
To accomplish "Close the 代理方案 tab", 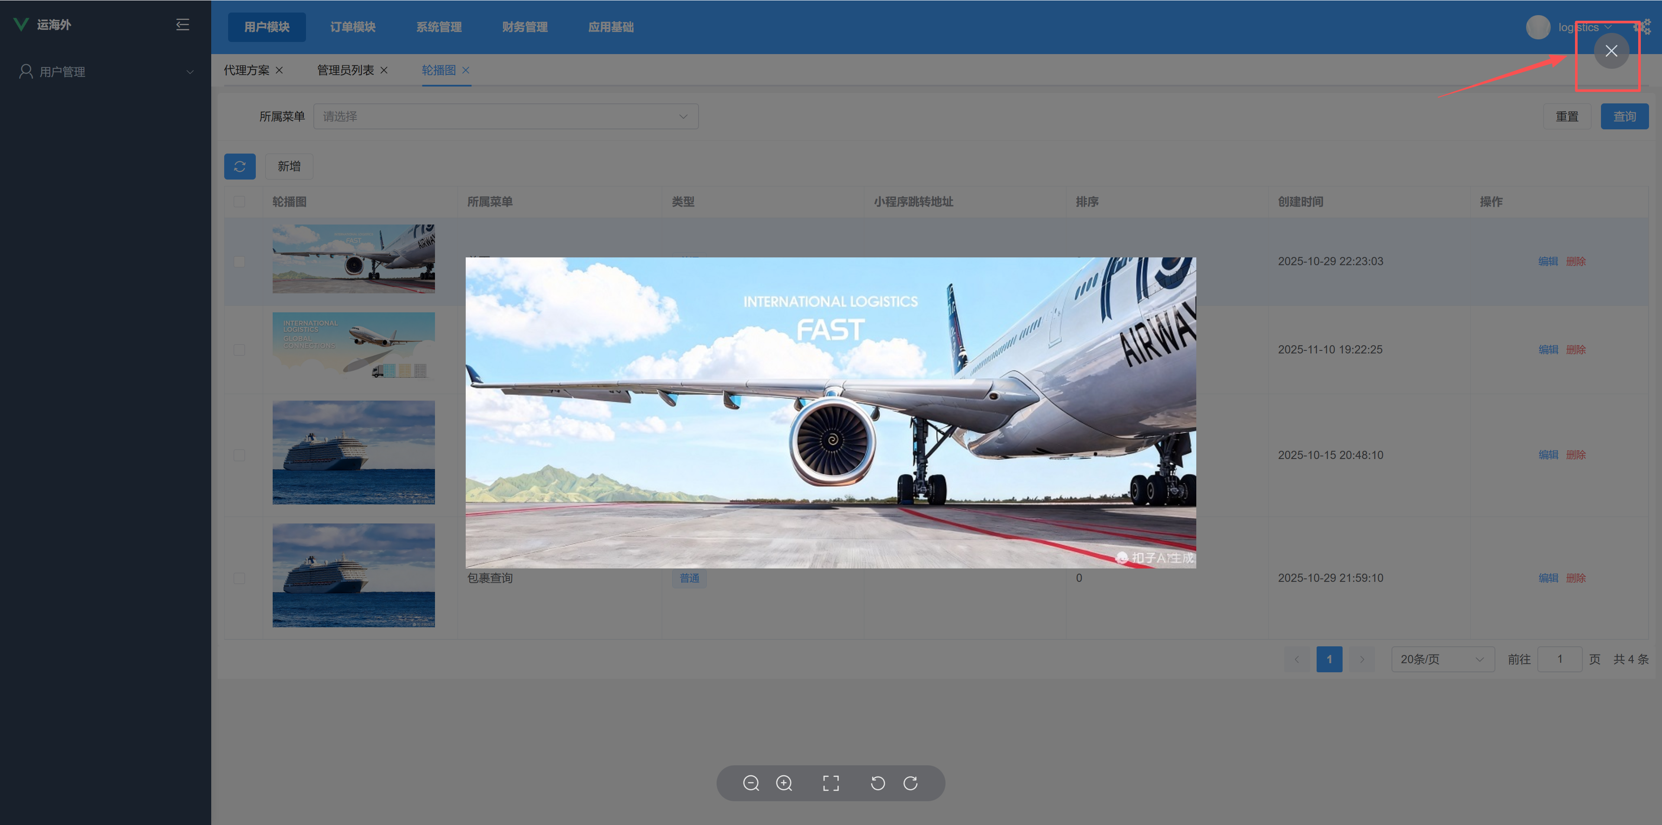I will click(279, 71).
